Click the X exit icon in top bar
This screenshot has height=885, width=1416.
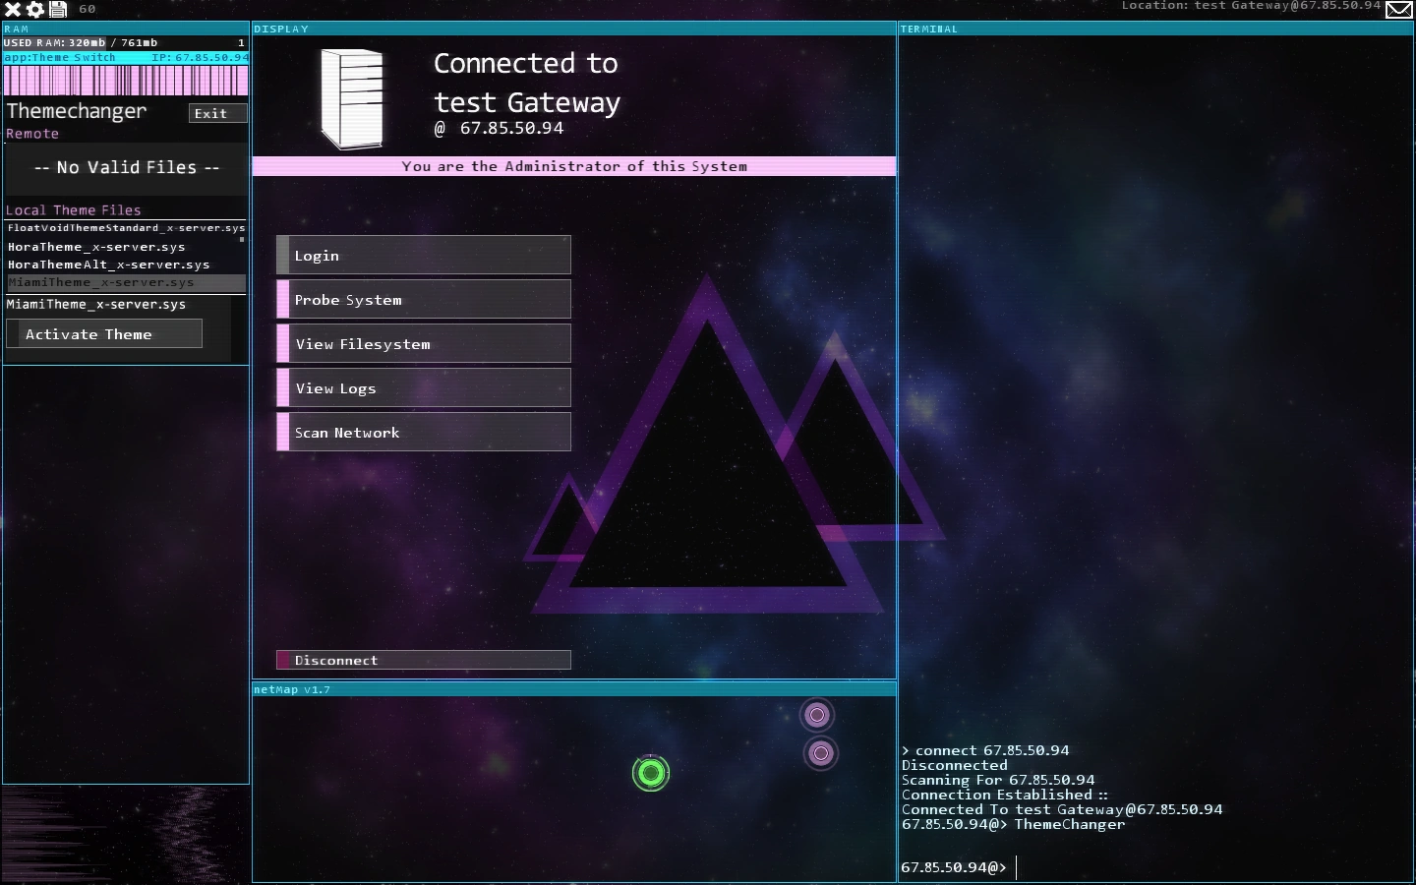[13, 9]
